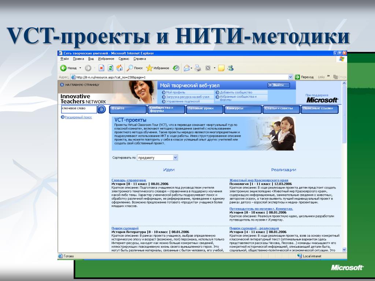The image size is (375, 281).
Task: Open dropdown arrow next to Back button
Action: 80,68
